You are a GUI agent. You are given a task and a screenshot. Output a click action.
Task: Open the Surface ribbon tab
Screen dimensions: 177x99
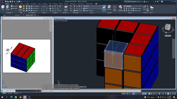click(17, 4)
